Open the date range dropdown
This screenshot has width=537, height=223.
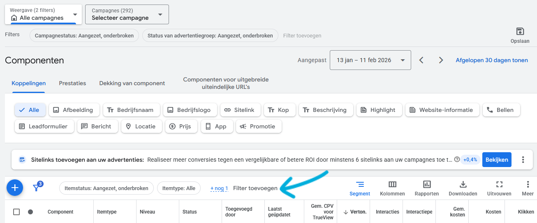(370, 60)
